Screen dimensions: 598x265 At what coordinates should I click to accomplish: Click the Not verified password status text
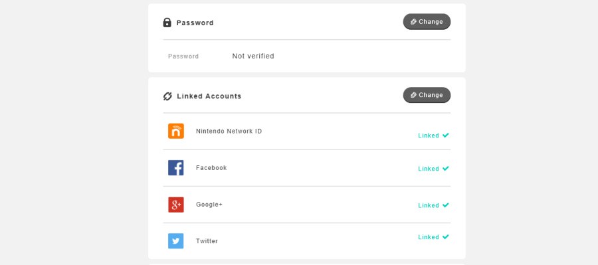tap(253, 56)
